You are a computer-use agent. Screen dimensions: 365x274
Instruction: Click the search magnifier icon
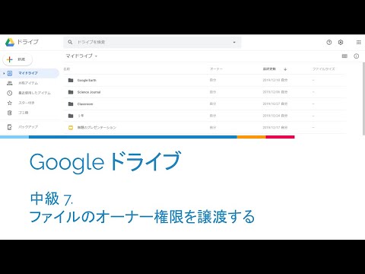tap(70, 42)
